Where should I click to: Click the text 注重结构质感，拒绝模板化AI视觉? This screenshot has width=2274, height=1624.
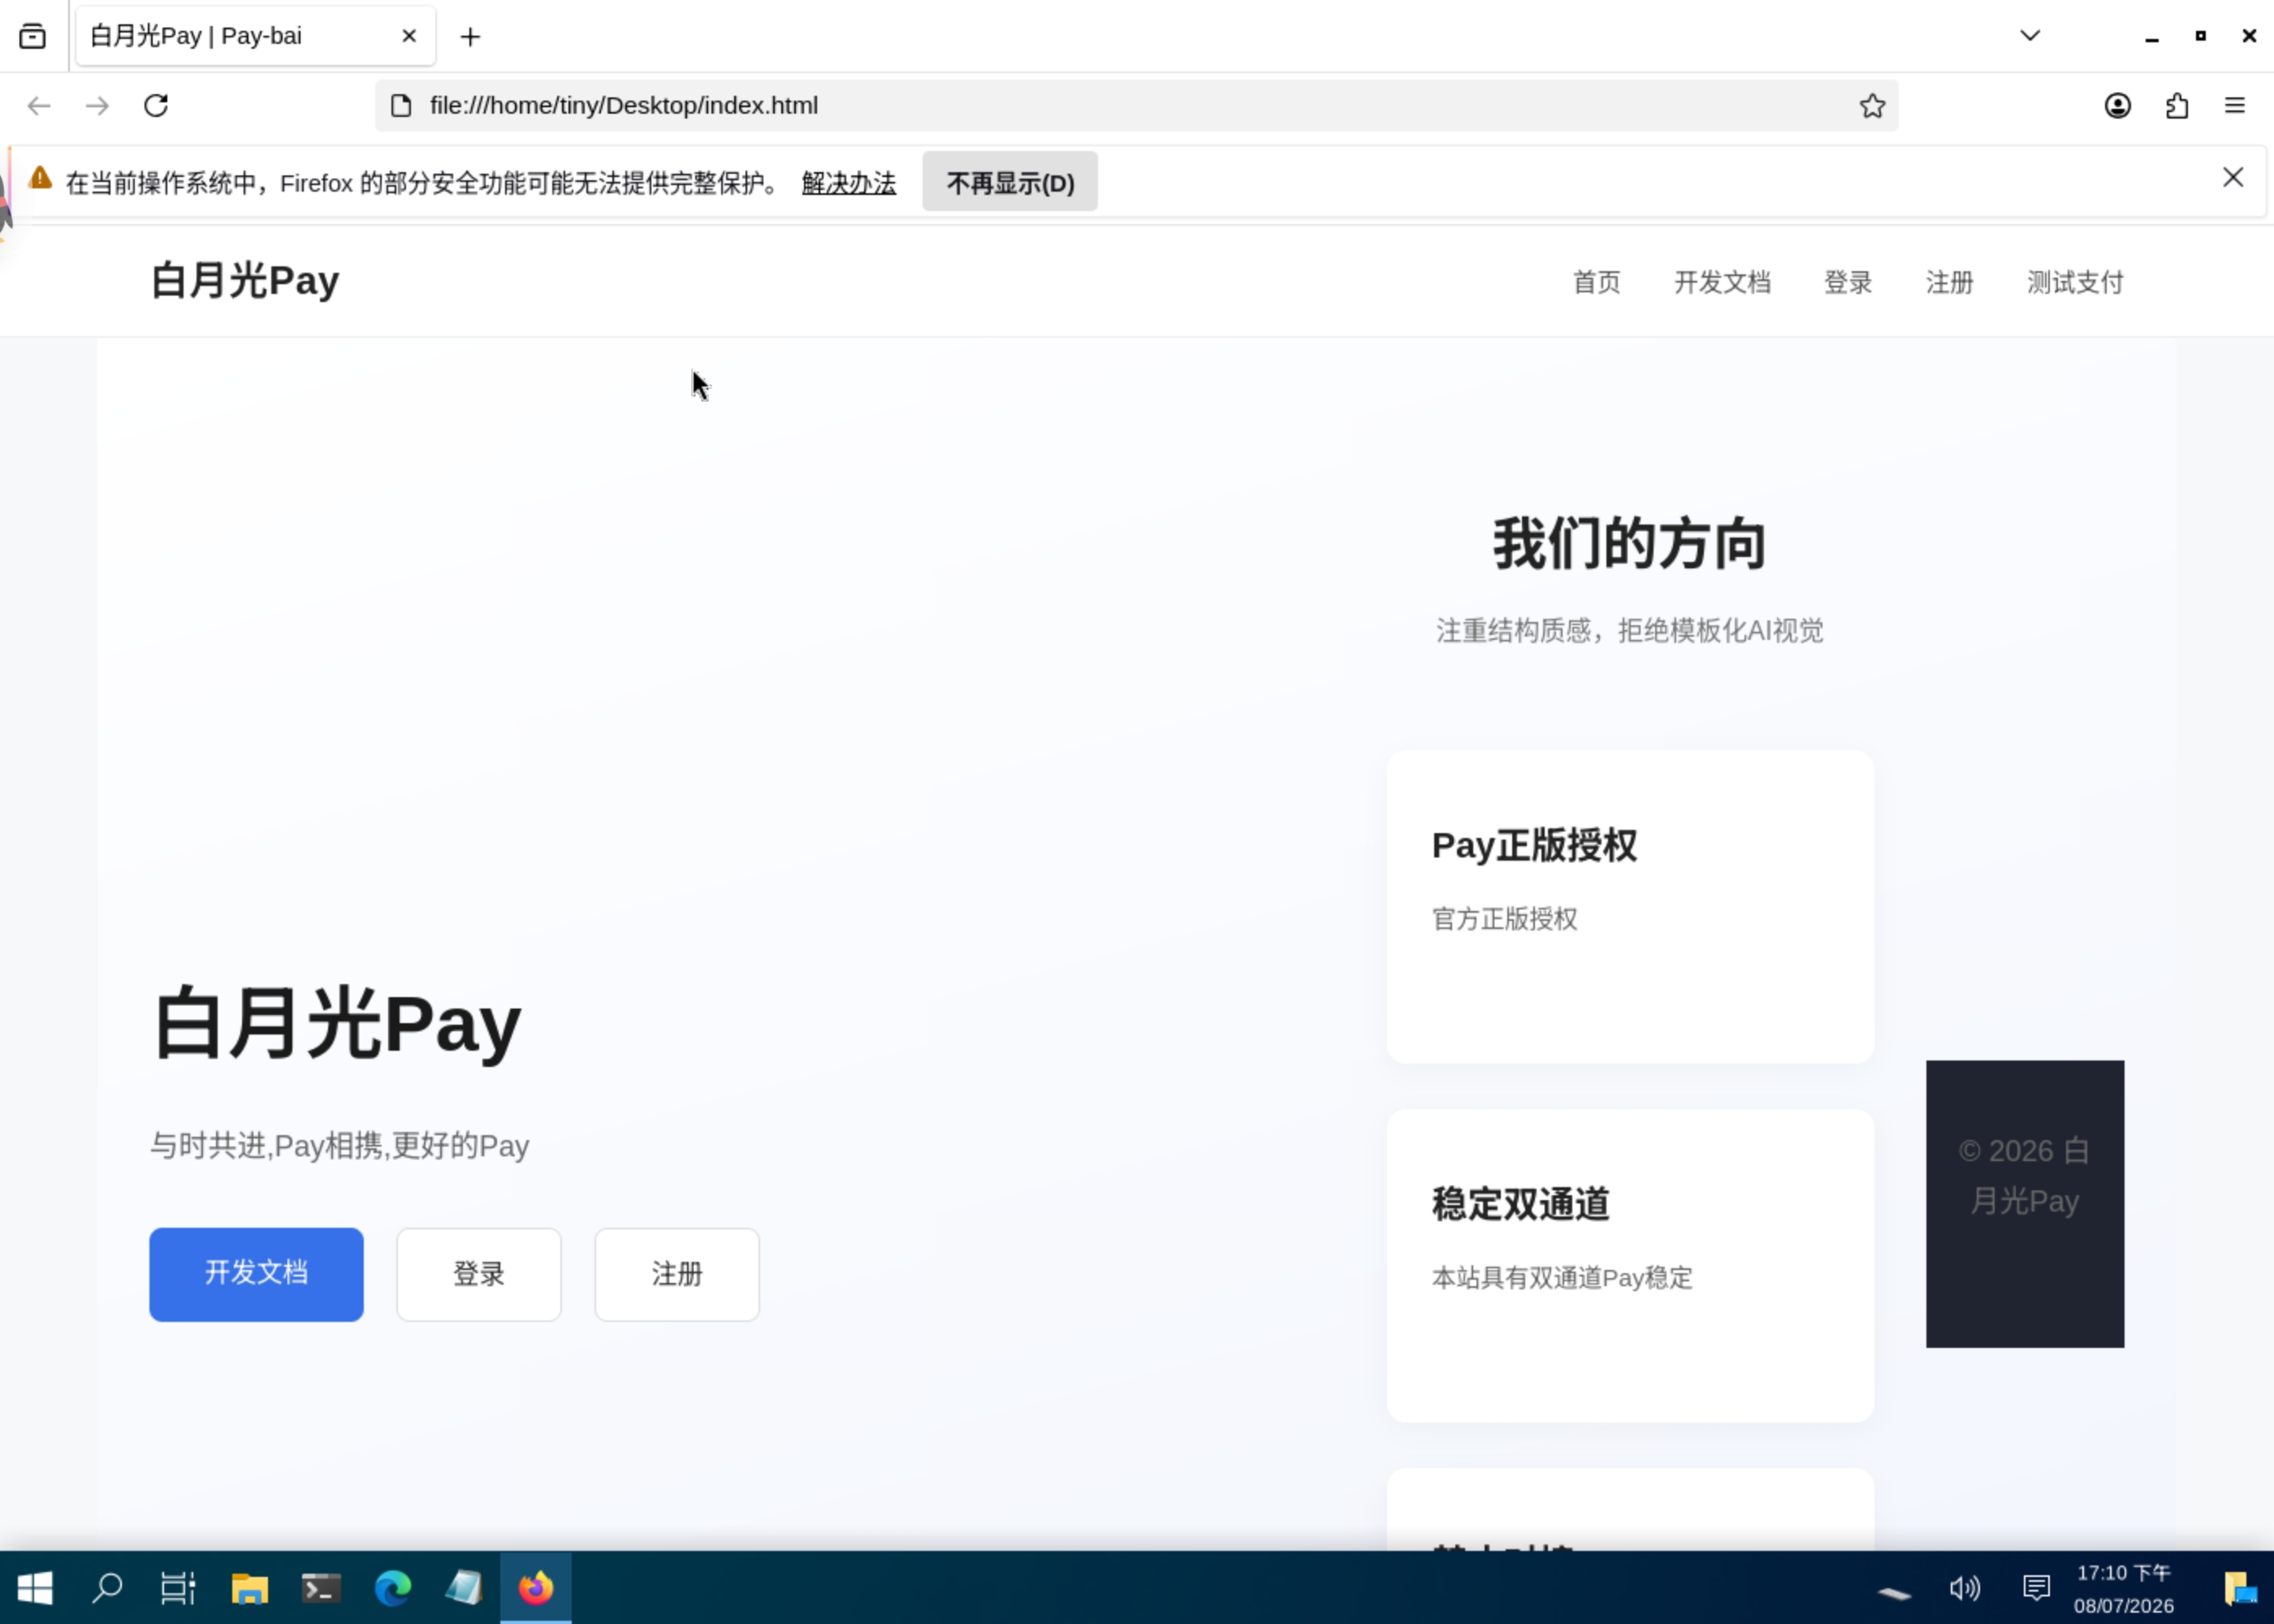click(1630, 631)
